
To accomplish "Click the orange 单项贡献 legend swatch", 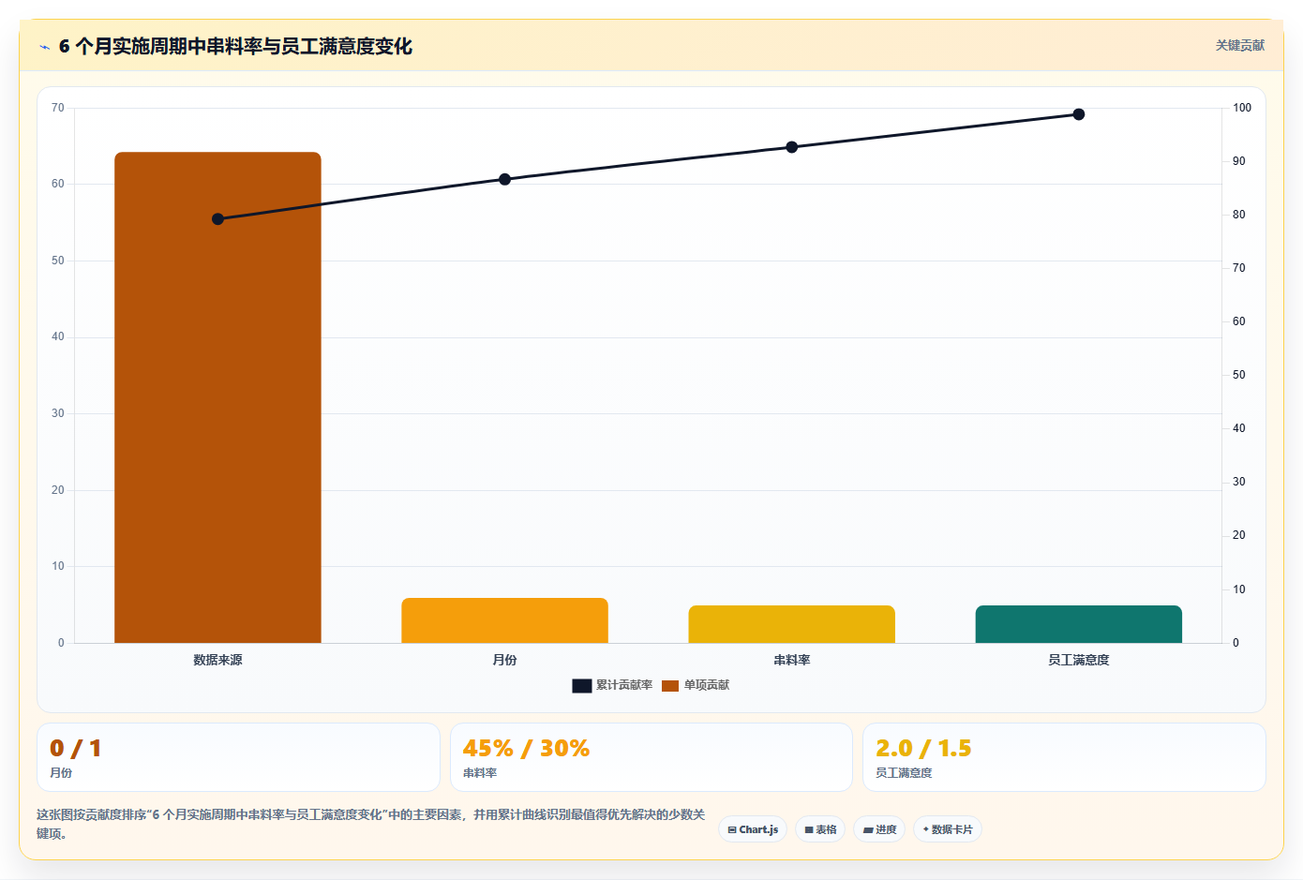I will [x=670, y=686].
